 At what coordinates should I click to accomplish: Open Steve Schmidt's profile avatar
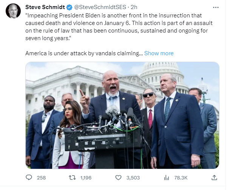point(13,11)
